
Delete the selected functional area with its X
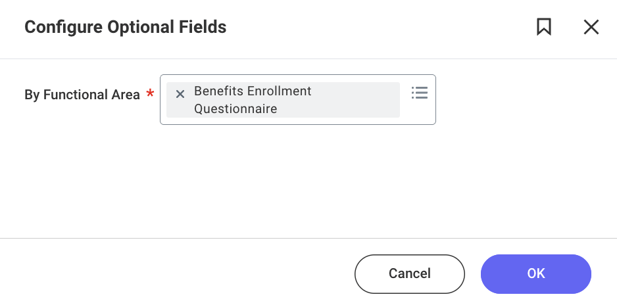click(x=180, y=94)
